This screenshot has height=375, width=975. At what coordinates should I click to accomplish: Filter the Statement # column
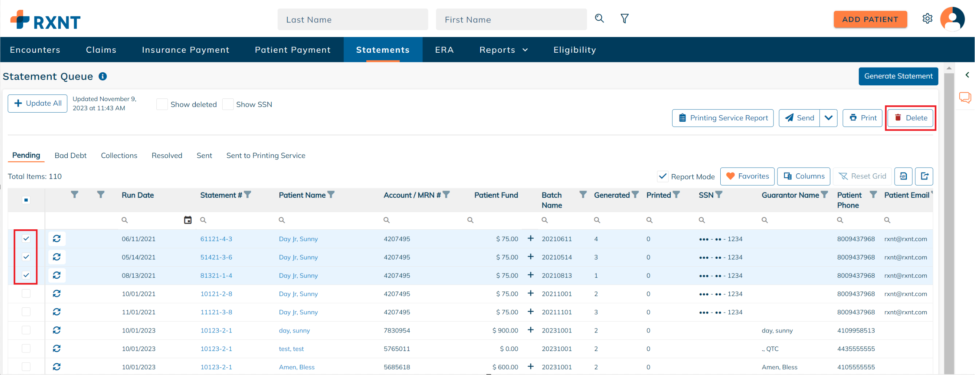point(247,195)
